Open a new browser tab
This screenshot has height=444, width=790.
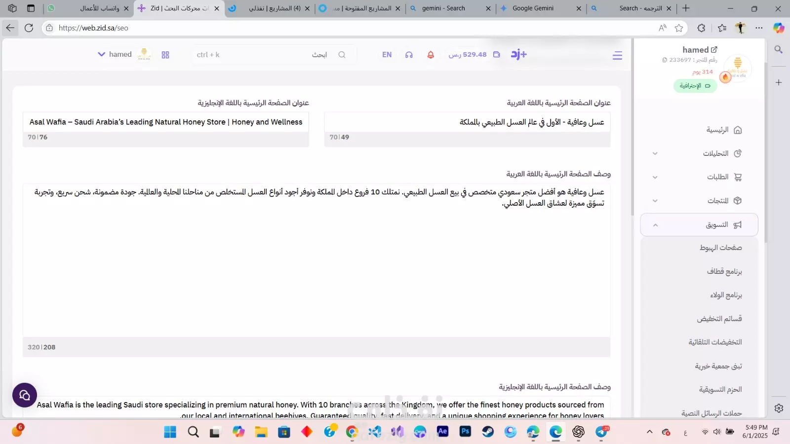686,8
